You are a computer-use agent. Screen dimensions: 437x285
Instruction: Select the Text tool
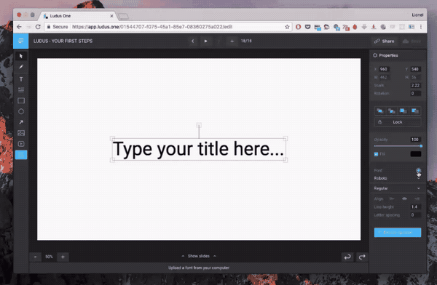point(21,79)
